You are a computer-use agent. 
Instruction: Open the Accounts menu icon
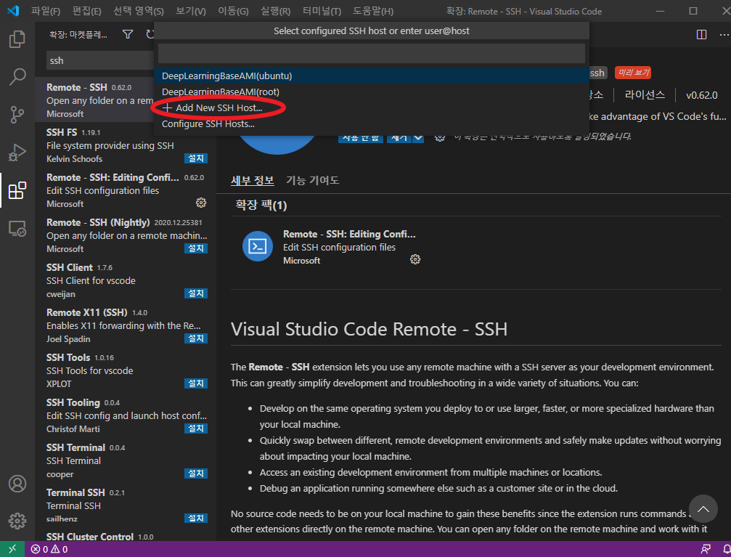click(x=17, y=484)
